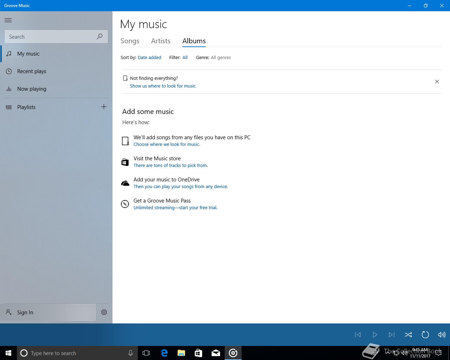
Task: Click Sign In button
Action: [48, 312]
